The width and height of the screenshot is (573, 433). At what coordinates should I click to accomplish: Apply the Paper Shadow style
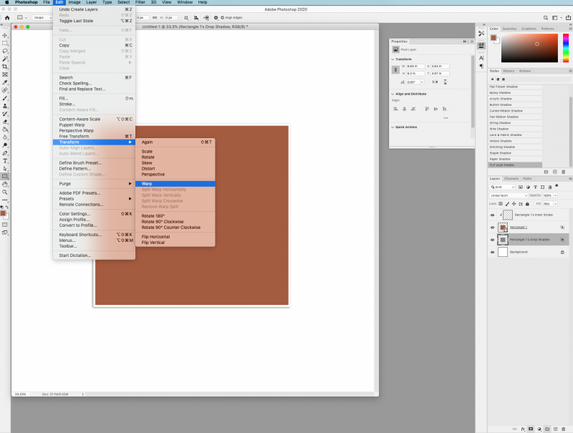pyautogui.click(x=515, y=159)
